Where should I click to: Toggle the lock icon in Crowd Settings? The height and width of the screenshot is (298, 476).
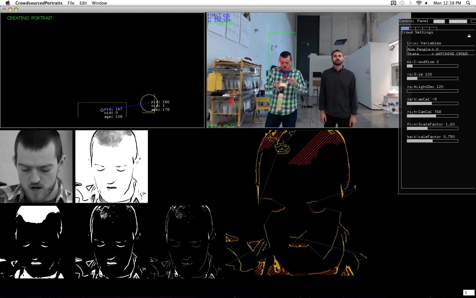[x=469, y=36]
